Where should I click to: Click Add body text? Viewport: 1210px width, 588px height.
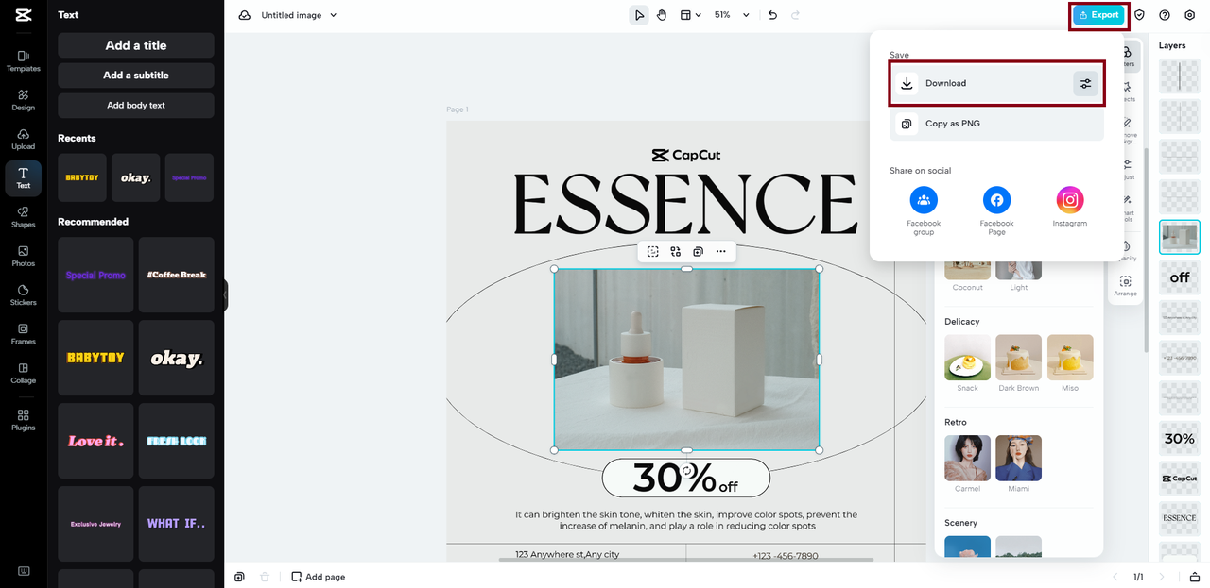pos(136,106)
